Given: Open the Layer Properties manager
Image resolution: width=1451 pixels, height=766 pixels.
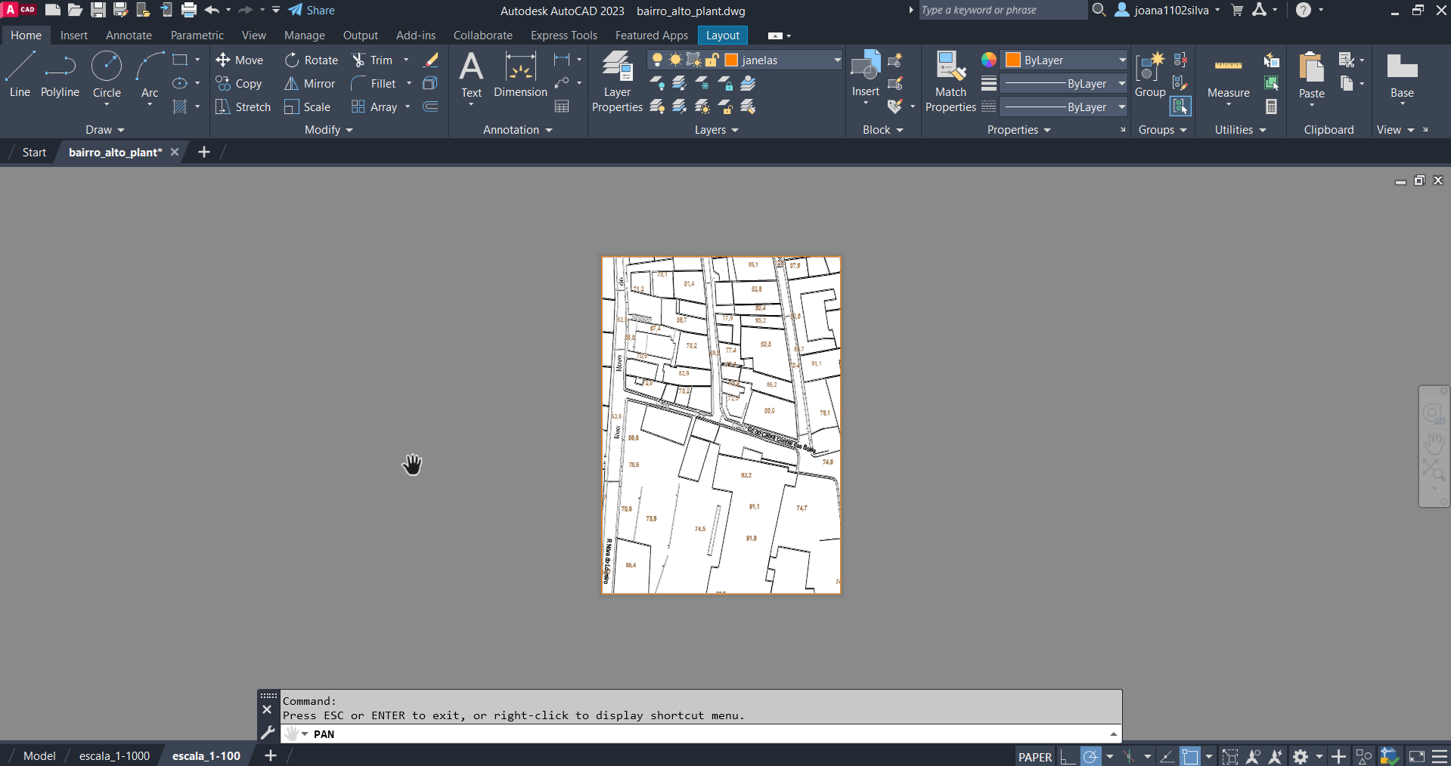Looking at the screenshot, I should pyautogui.click(x=617, y=82).
